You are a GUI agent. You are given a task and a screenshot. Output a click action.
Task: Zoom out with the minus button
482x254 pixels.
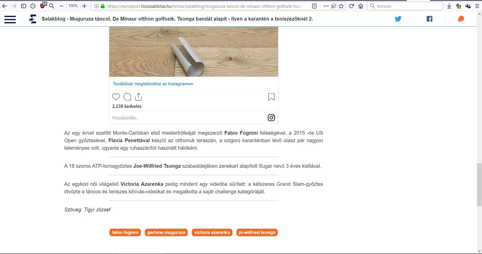62,6
